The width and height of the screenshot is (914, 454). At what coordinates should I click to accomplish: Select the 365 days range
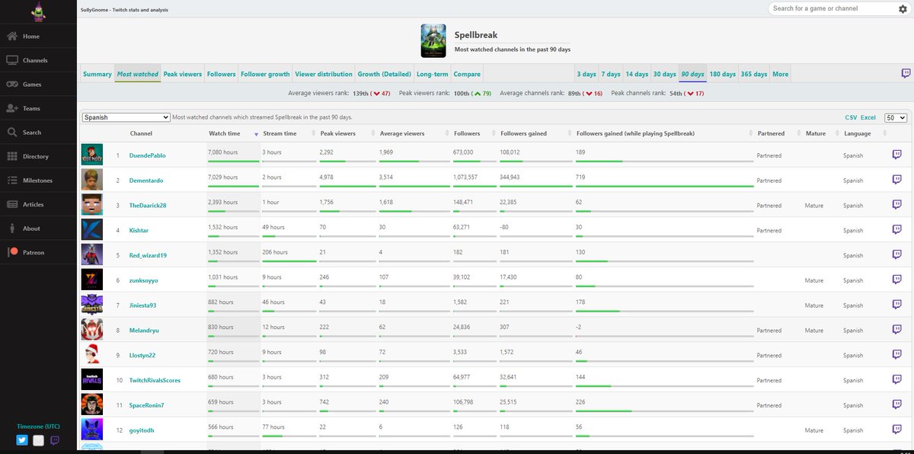click(x=754, y=74)
